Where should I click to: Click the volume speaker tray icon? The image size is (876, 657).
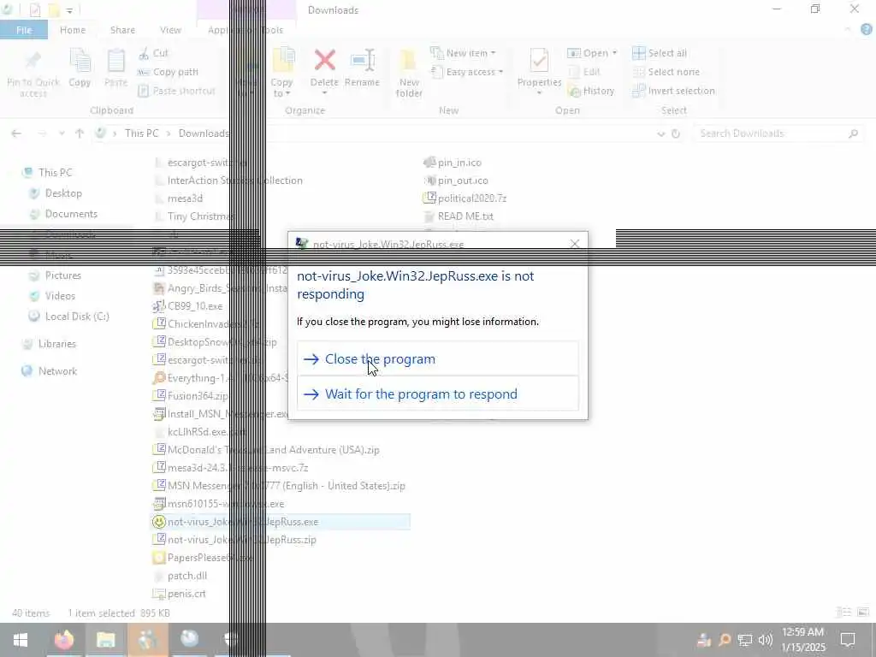(x=766, y=640)
